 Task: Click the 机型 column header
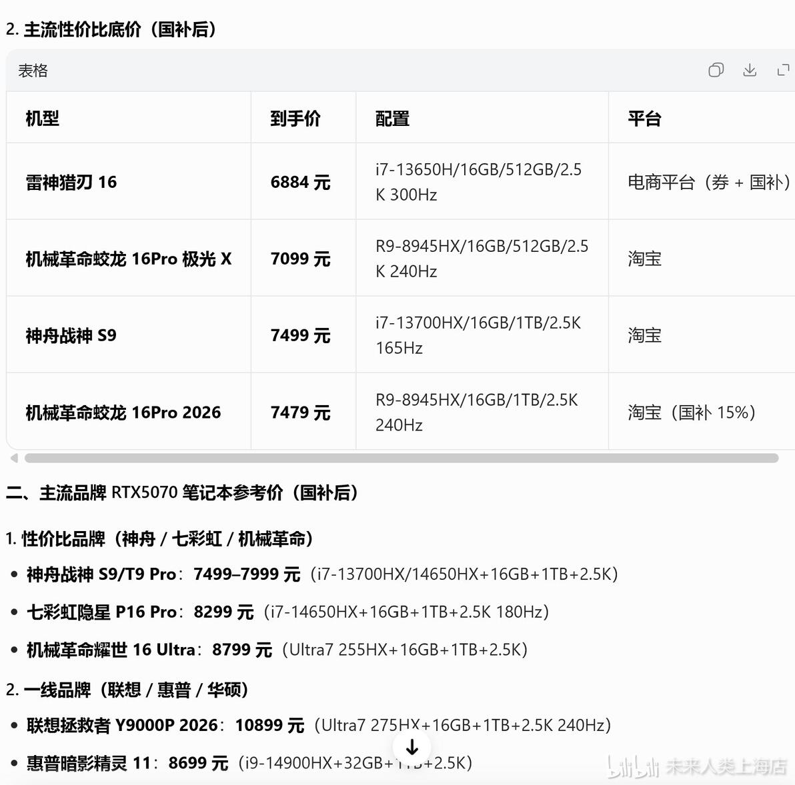point(128,118)
